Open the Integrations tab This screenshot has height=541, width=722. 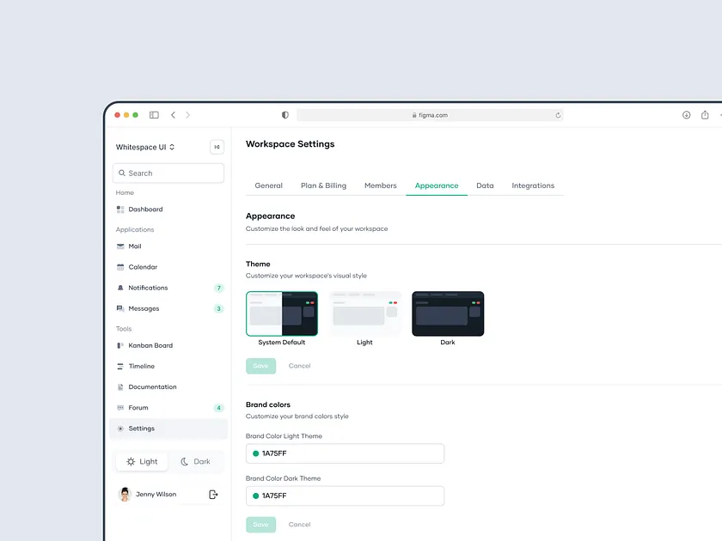pyautogui.click(x=533, y=185)
